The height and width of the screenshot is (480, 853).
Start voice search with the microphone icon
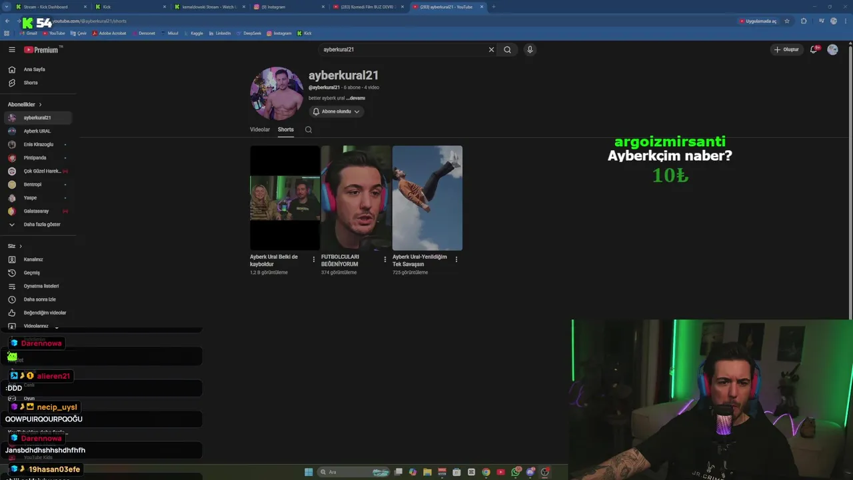coord(530,49)
